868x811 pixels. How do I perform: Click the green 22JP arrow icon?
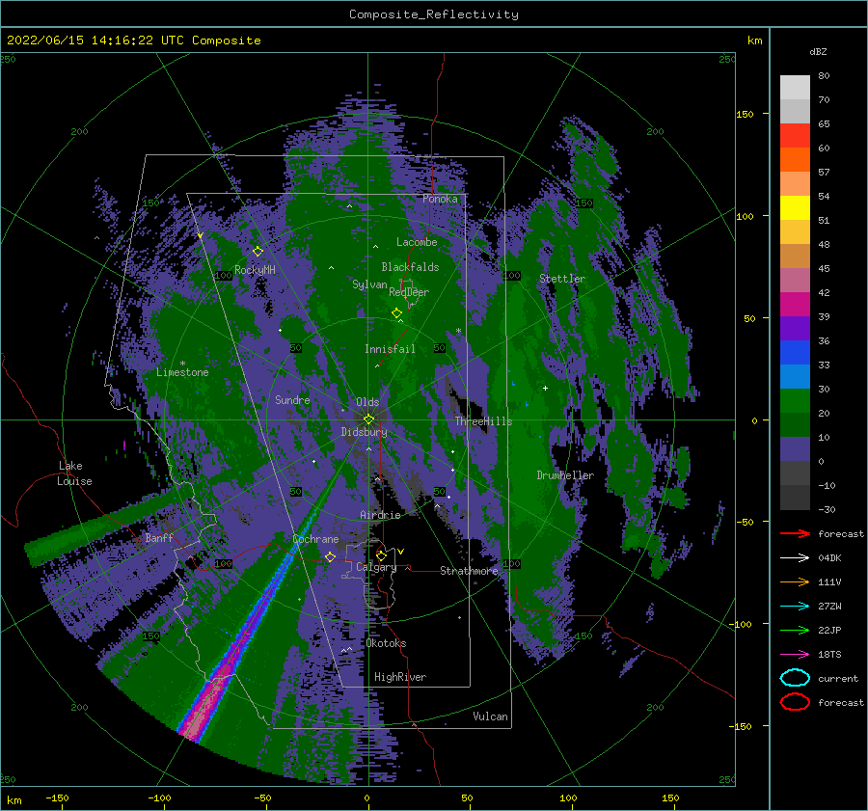(x=795, y=630)
